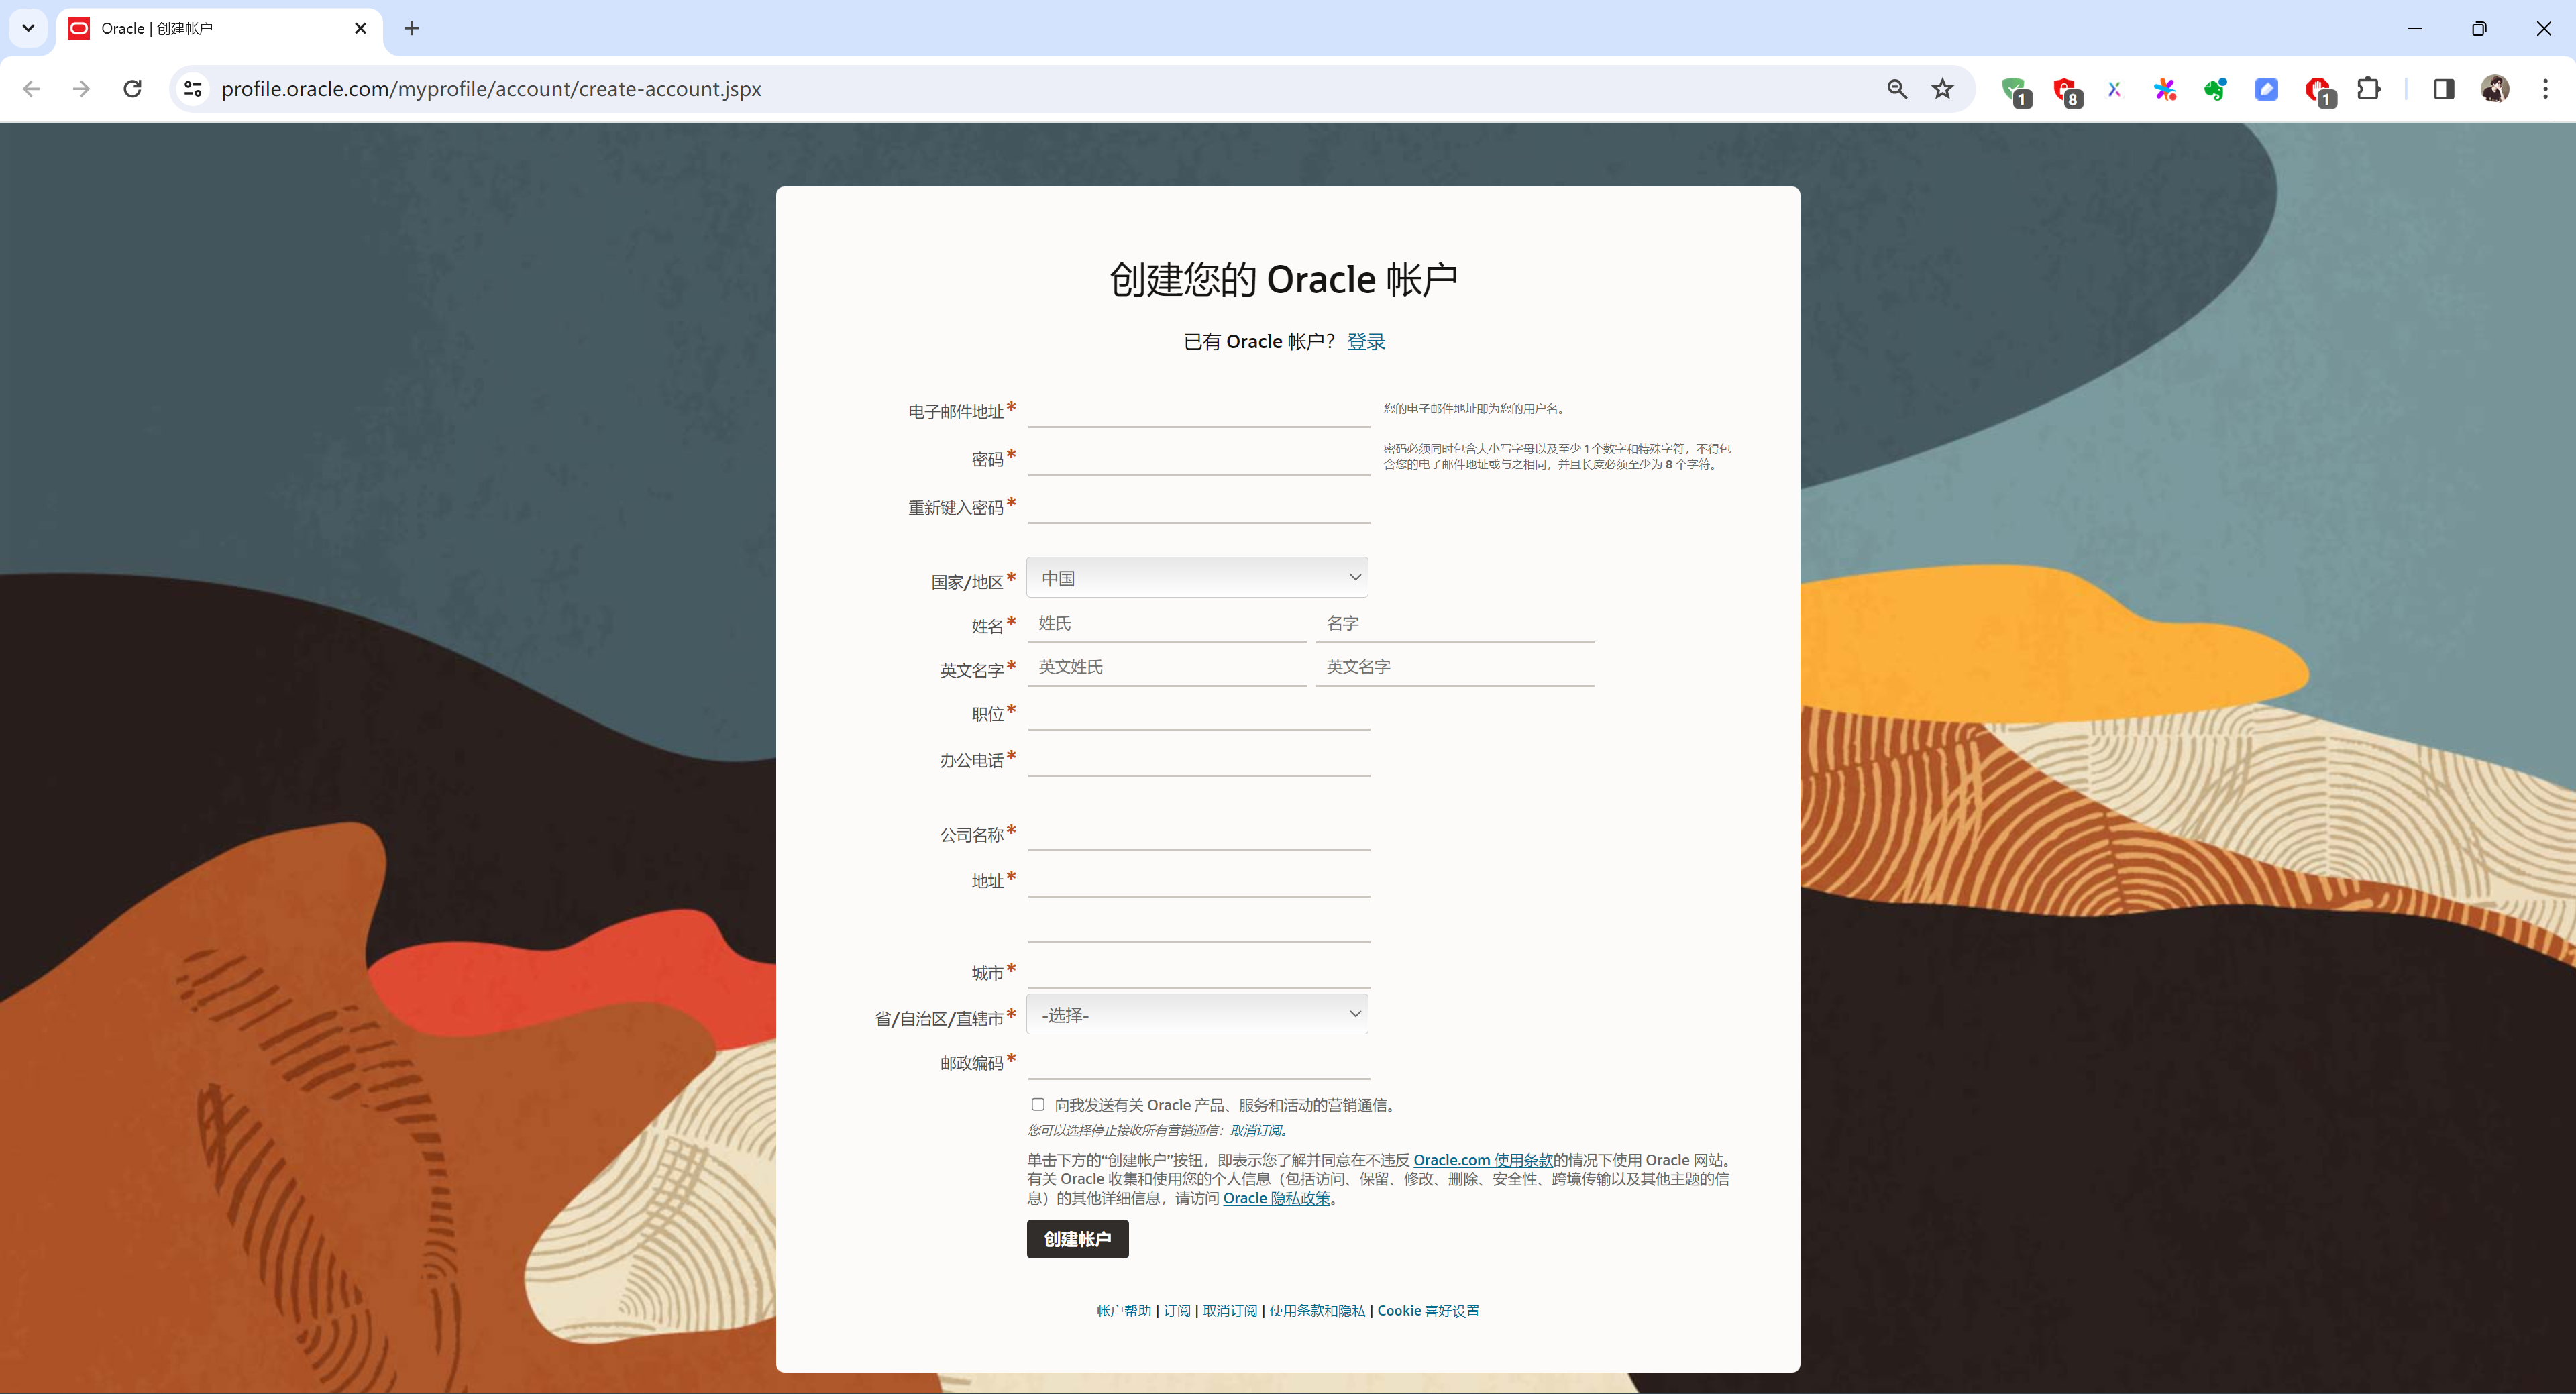Screen dimensions: 2576x1394
Task: Bookmark this page with the star icon
Action: (x=1942, y=89)
